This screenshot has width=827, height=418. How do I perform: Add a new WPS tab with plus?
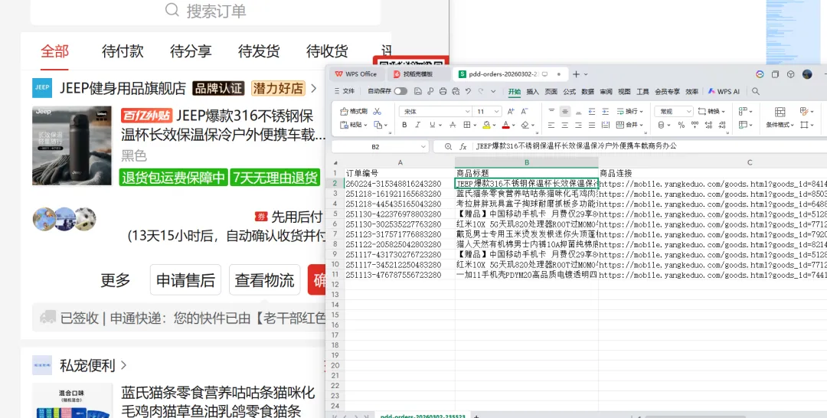(576, 74)
